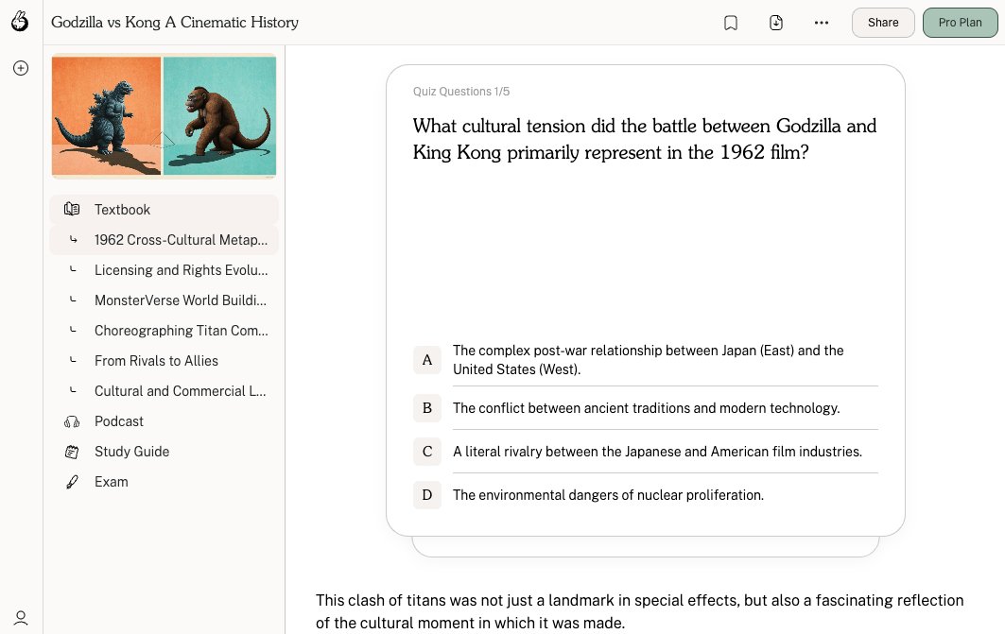The image size is (1005, 634).
Task: Click the Study Guide notepad icon
Action: pos(72,452)
